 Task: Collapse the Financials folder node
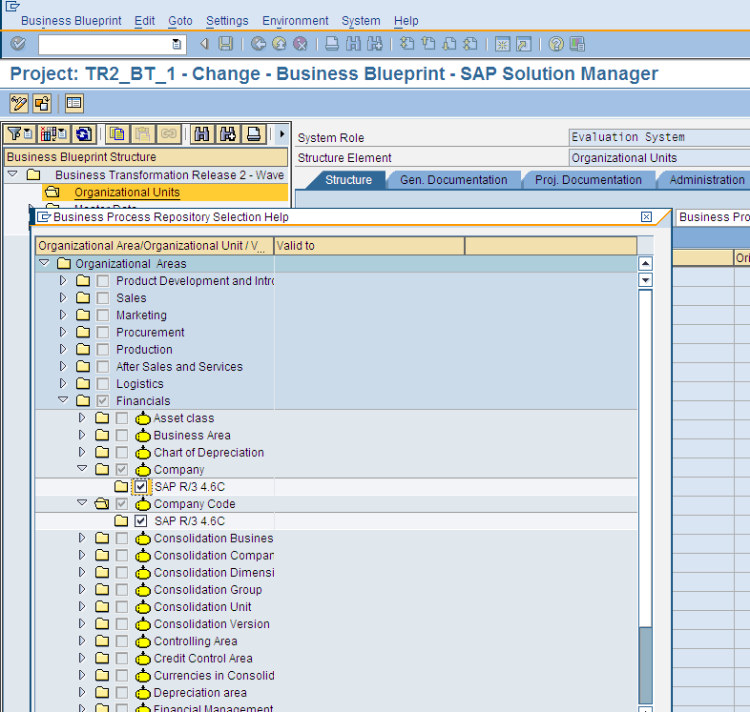63,401
